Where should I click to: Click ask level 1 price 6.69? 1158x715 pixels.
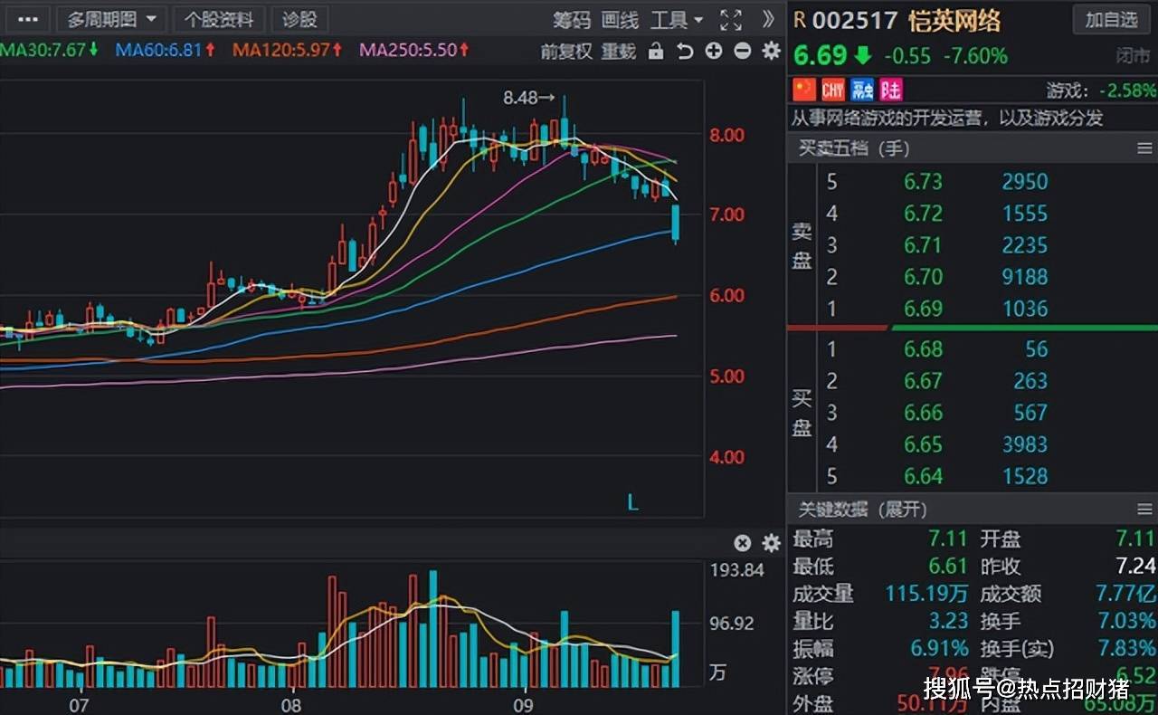pyautogui.click(x=923, y=309)
